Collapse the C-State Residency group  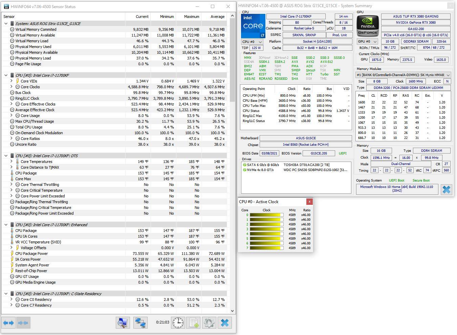(x=6, y=294)
